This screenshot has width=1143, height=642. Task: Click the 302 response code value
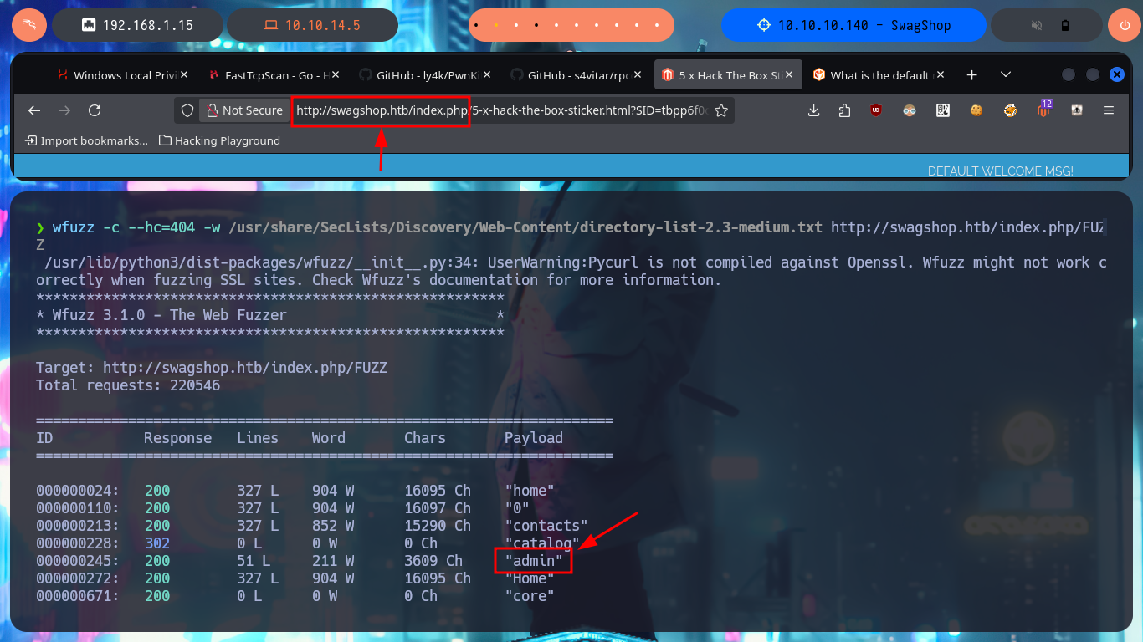157,543
